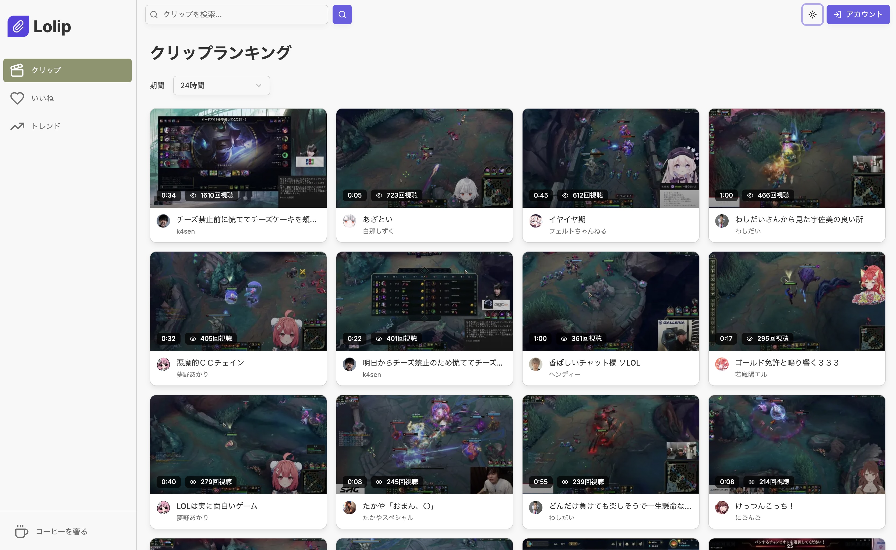Click the トレンド trending arrow icon
Image resolution: width=896 pixels, height=550 pixels.
[x=17, y=126]
